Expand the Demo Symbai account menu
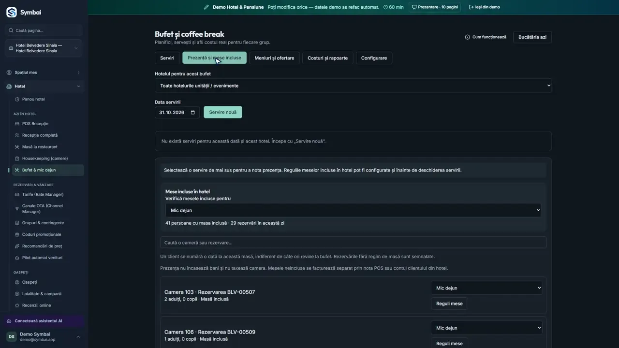The width and height of the screenshot is (619, 348). point(44,337)
